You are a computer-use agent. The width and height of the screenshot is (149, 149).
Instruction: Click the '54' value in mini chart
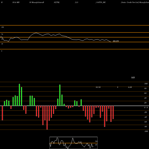[x=96, y=141]
